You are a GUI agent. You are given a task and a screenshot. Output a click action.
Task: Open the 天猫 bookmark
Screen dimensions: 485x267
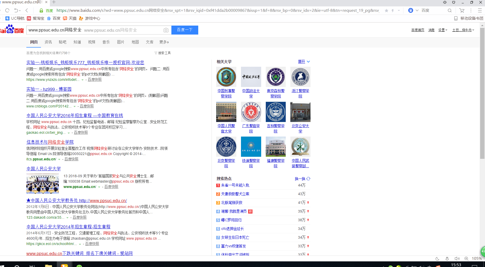tap(70, 18)
